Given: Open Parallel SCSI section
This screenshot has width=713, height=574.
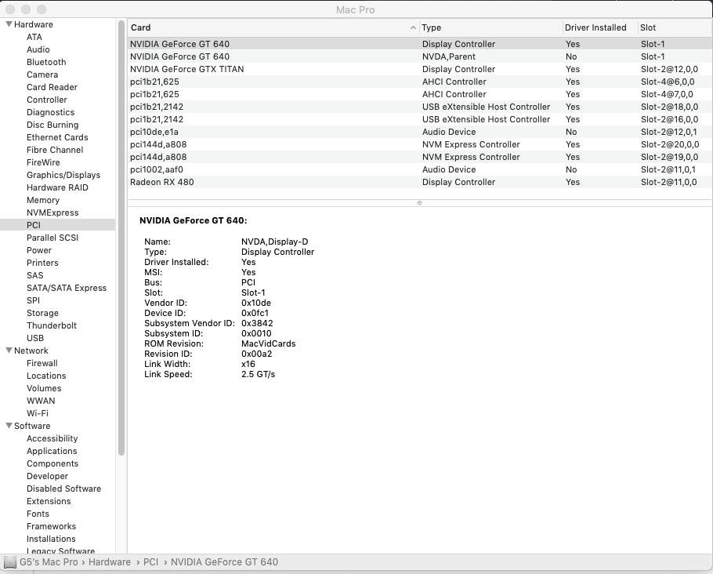Looking at the screenshot, I should coord(52,238).
